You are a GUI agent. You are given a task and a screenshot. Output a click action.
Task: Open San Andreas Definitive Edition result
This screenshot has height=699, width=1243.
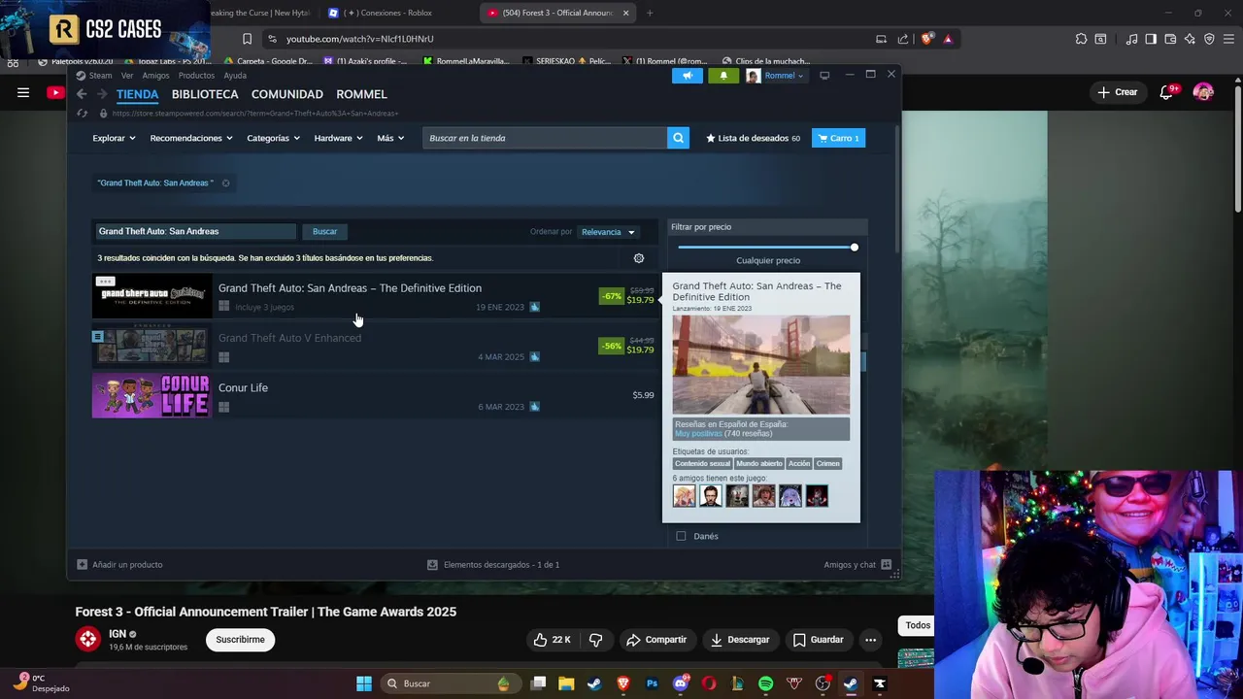[x=375, y=296]
